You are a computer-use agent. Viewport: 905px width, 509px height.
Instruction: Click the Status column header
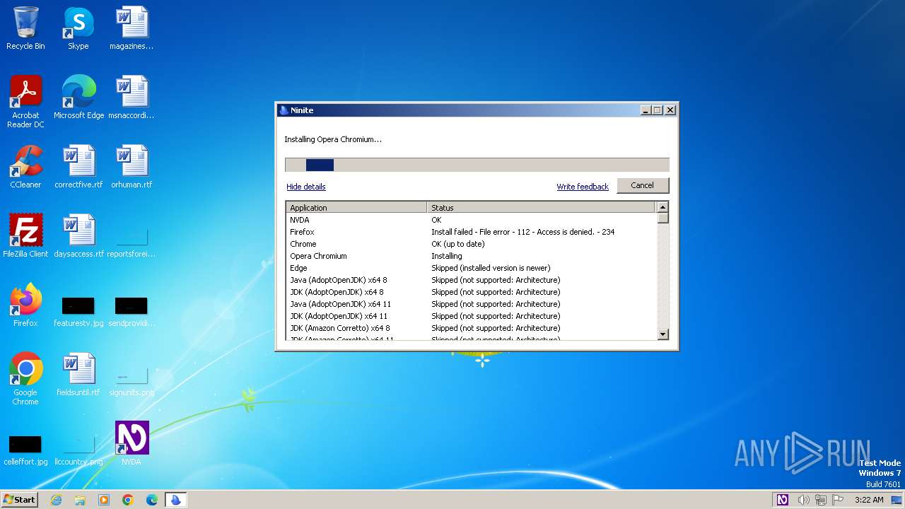(x=541, y=207)
